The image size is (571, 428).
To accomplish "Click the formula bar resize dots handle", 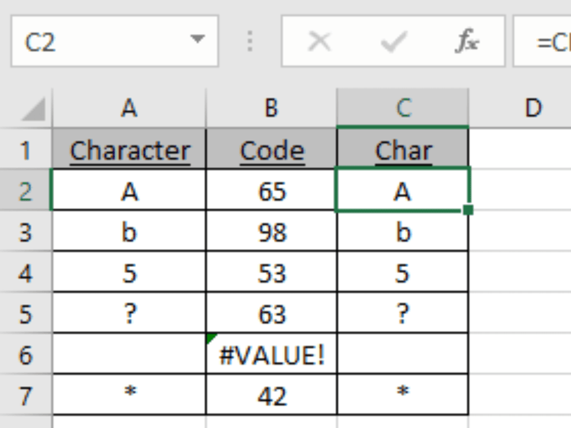I will pyautogui.click(x=250, y=42).
